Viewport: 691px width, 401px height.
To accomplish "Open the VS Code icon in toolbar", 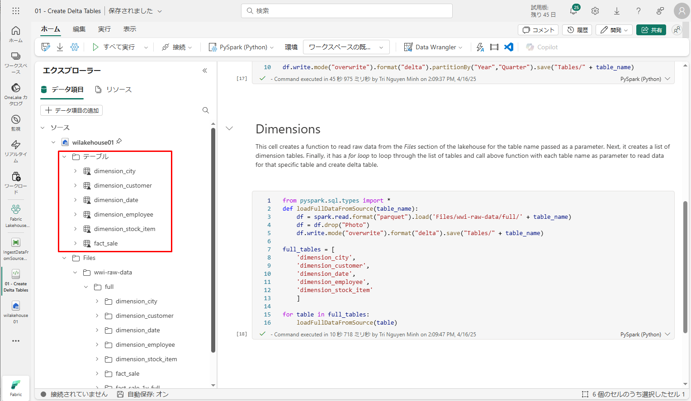I will pos(509,47).
